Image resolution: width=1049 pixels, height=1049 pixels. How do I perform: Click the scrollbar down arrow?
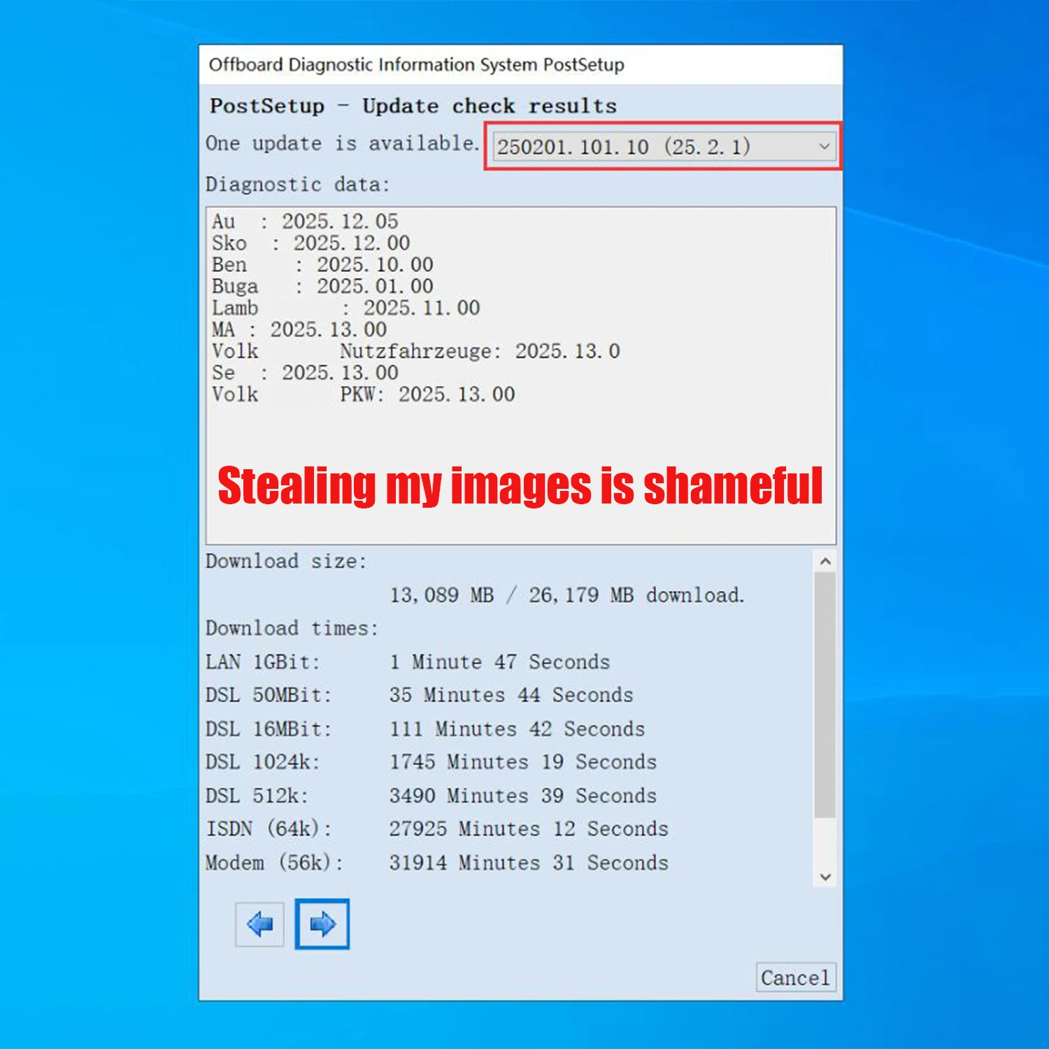[825, 876]
